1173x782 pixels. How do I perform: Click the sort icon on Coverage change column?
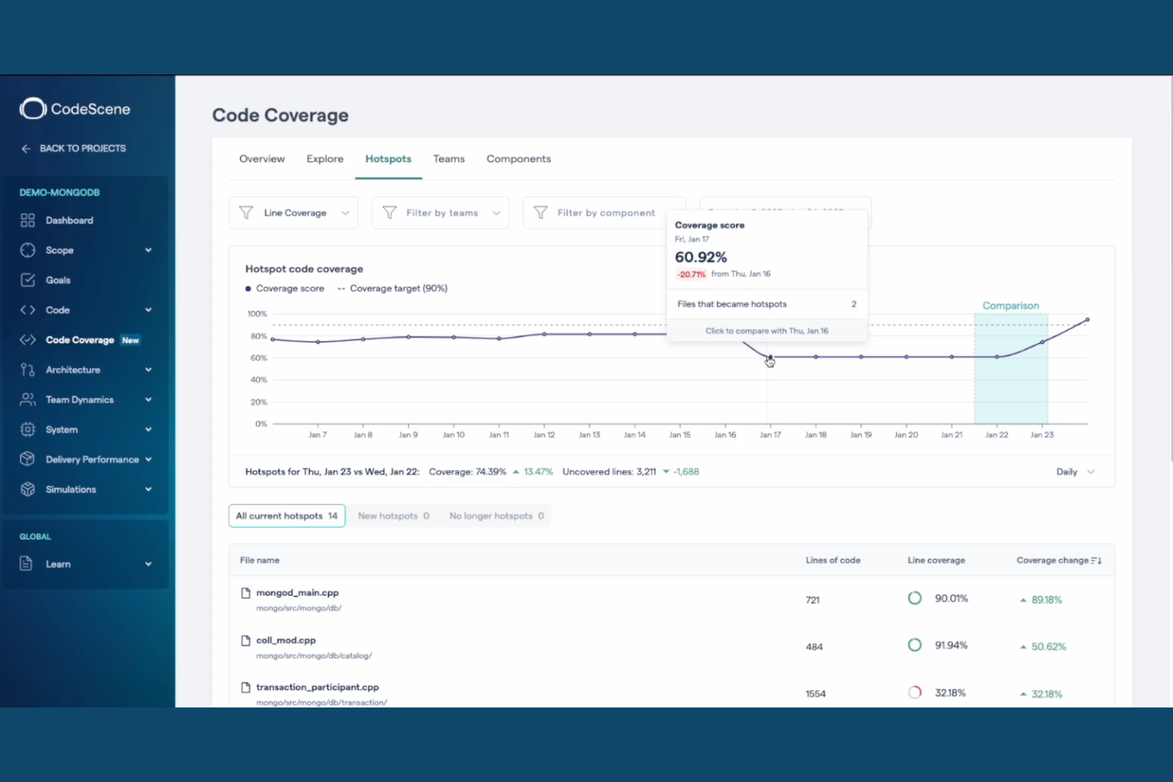[x=1097, y=560]
